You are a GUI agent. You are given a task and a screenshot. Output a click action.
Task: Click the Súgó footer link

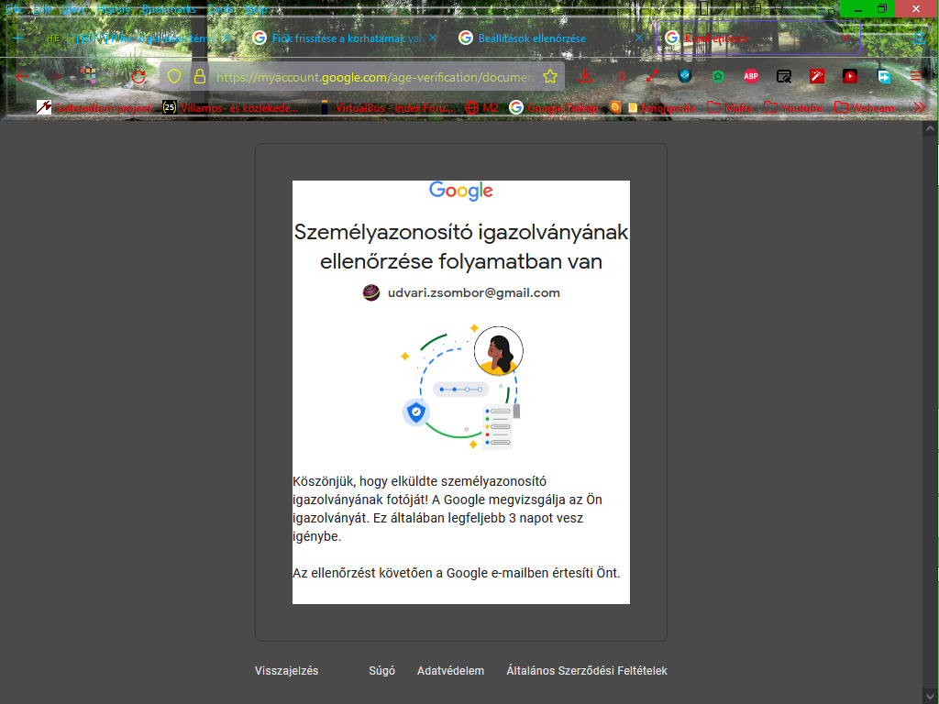click(x=381, y=670)
